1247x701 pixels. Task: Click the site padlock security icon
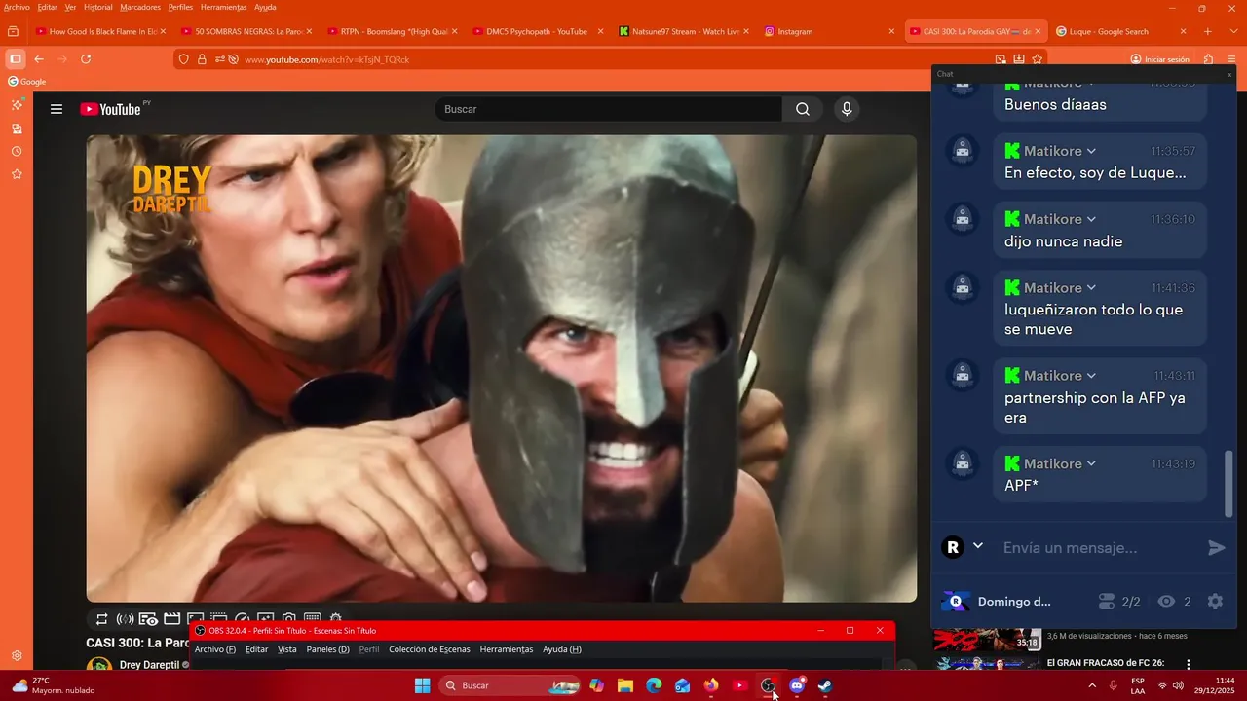click(x=202, y=59)
